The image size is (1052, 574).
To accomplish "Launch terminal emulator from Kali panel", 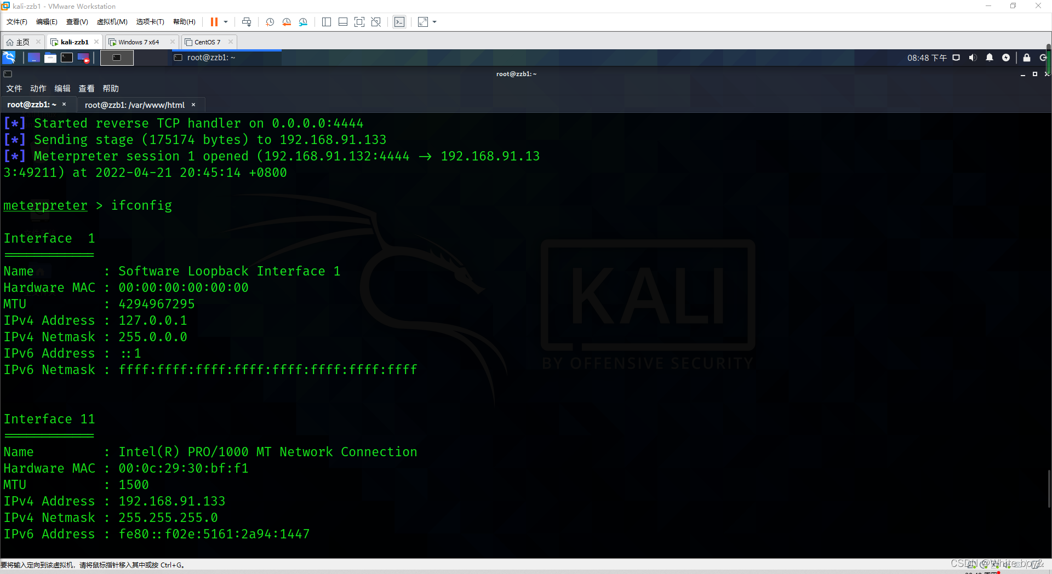I will tap(67, 58).
